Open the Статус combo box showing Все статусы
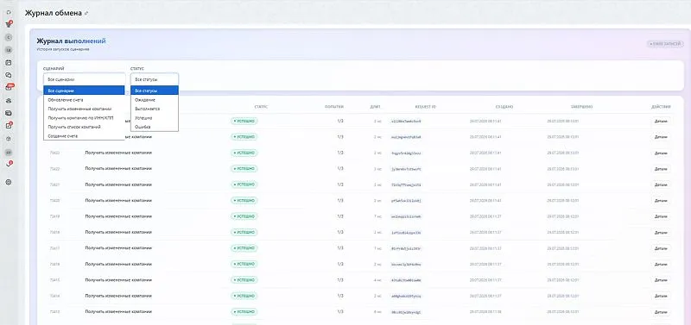This screenshot has height=325, width=691. pyautogui.click(x=155, y=79)
